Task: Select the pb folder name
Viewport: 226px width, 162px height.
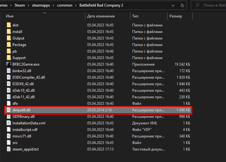Action: click(x=15, y=51)
